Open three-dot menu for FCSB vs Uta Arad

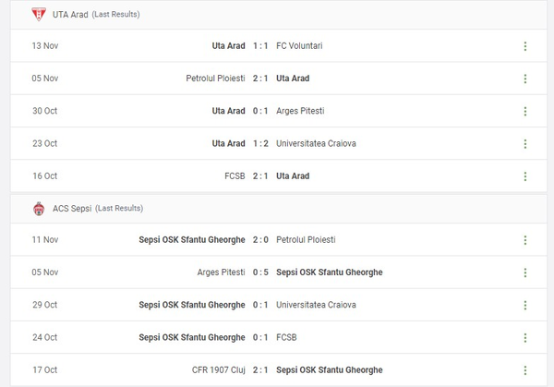tap(524, 175)
